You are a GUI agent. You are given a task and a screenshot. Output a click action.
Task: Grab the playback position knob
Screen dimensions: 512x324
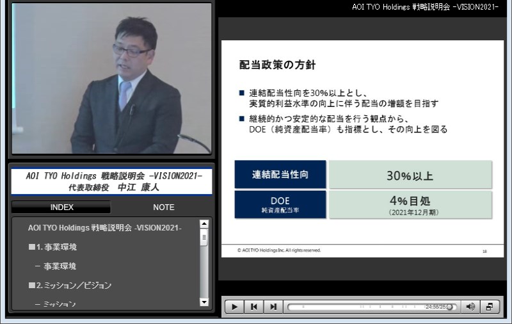[x=450, y=307]
